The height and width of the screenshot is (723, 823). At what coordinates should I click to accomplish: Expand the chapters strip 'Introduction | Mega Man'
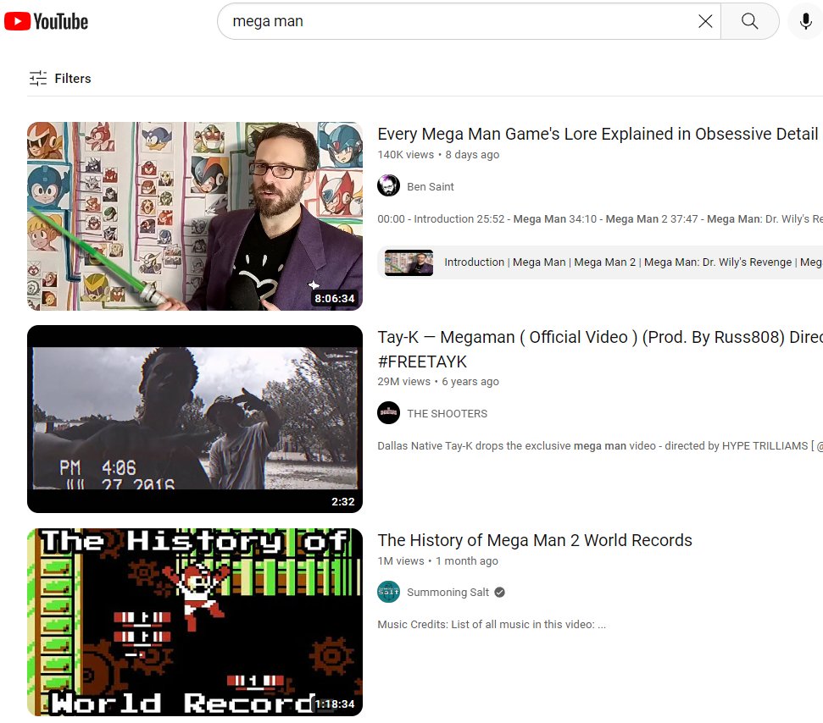(x=600, y=262)
